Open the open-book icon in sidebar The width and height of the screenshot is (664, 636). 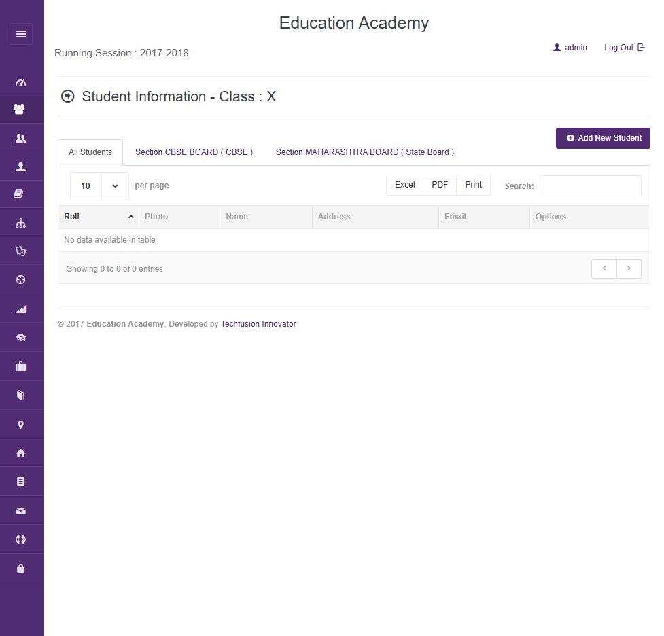pos(21,395)
